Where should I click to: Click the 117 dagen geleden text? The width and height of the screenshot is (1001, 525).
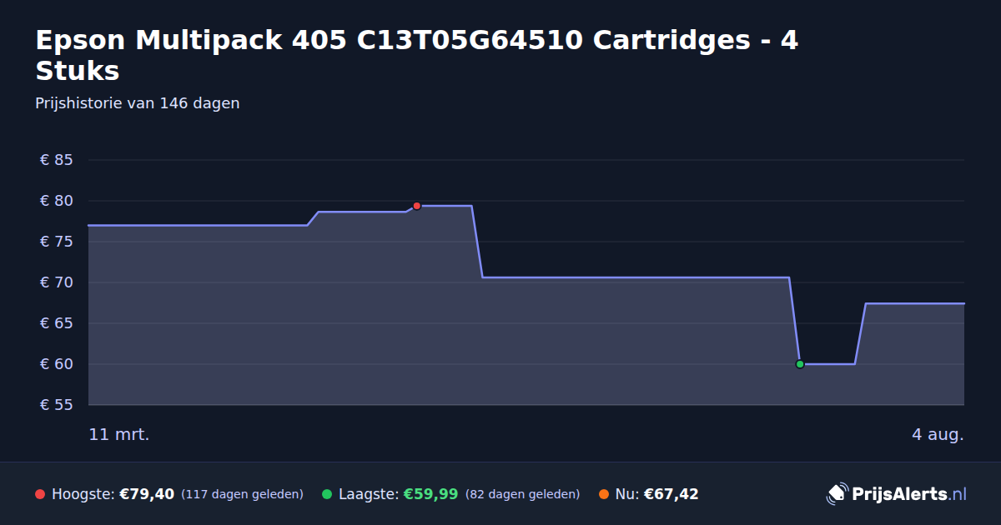click(242, 494)
